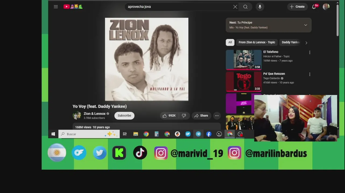The height and width of the screenshot is (193, 345).
Task: Click the 'Yo Voy (feat. Daddy Yankee)' title
Action: click(x=100, y=106)
